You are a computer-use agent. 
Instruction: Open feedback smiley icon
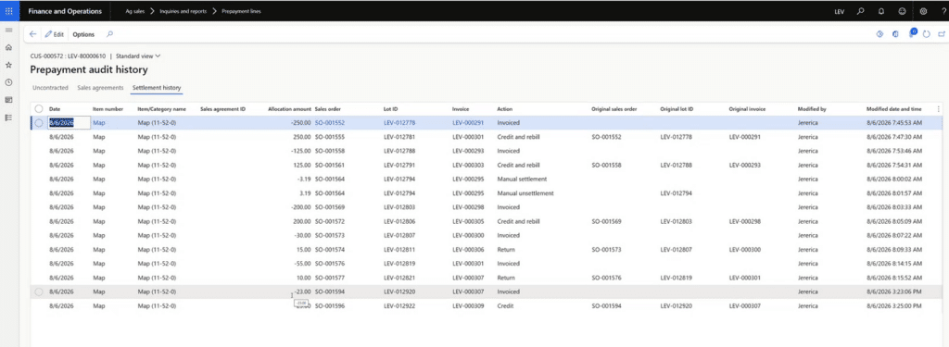pos(902,11)
